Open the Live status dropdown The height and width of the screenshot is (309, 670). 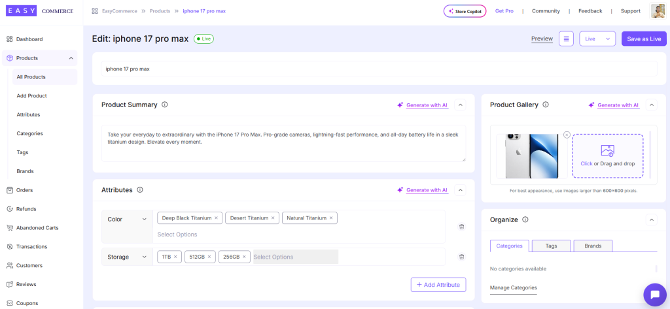597,39
